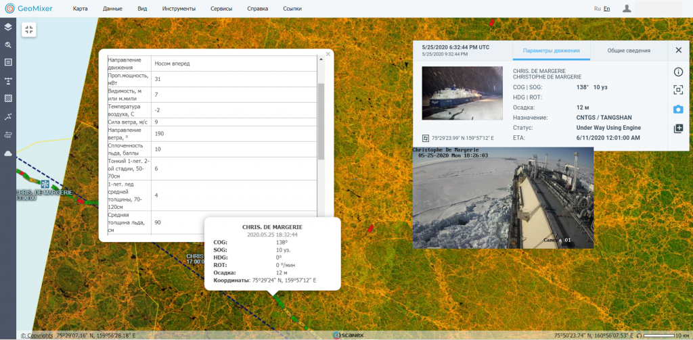This screenshot has width=693, height=340.
Task: Click the COG value 138° in popup
Action: pyautogui.click(x=282, y=242)
